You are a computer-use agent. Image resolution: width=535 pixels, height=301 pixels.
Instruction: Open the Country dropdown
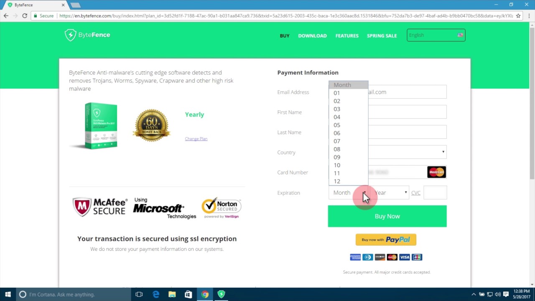387,152
